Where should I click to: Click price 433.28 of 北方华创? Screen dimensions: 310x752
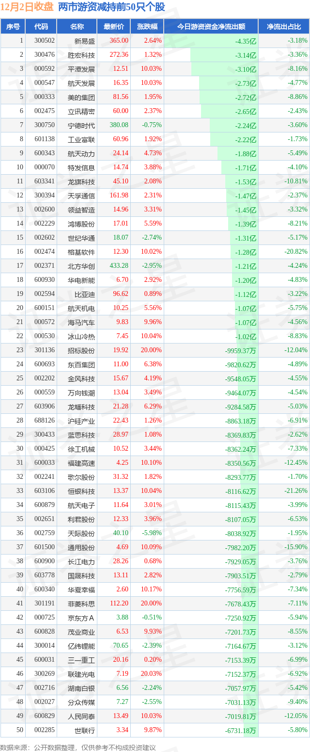tap(119, 266)
